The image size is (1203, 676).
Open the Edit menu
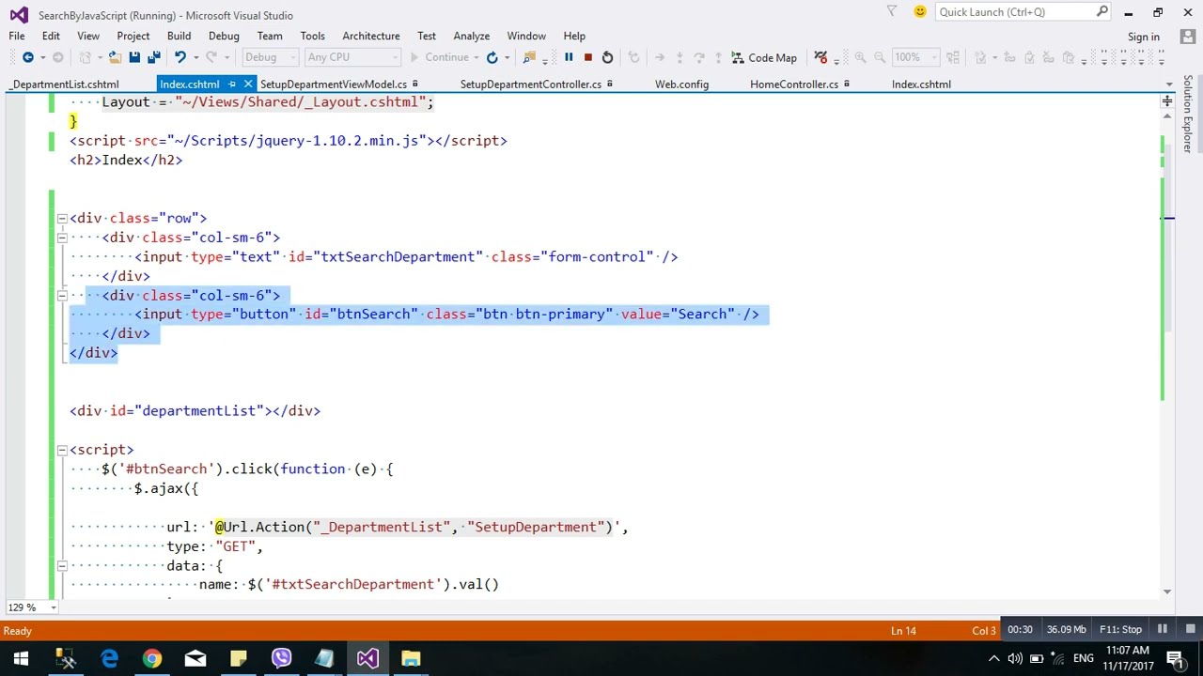(51, 36)
